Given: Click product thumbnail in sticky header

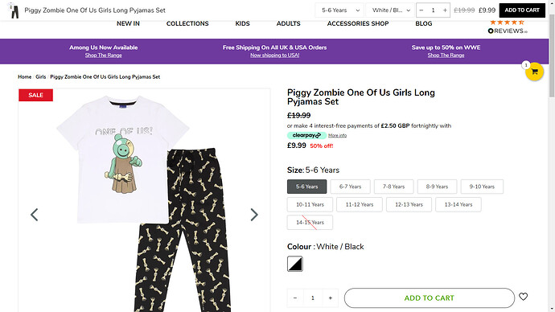Looking at the screenshot, I should (14, 10).
